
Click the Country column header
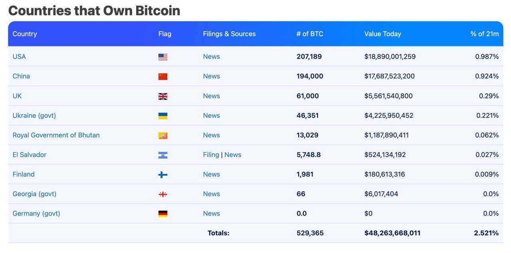pos(25,34)
